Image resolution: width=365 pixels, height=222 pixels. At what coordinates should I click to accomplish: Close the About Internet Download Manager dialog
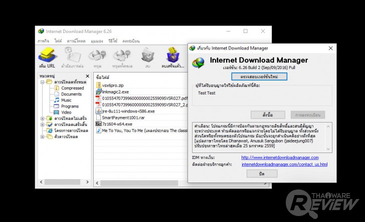(330, 48)
